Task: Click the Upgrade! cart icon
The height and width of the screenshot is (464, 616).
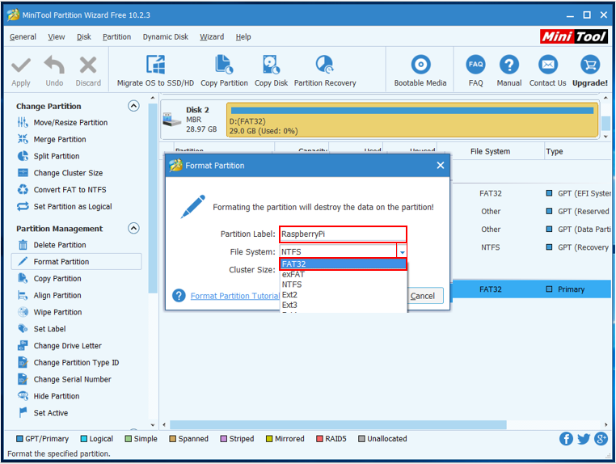Action: pos(589,65)
